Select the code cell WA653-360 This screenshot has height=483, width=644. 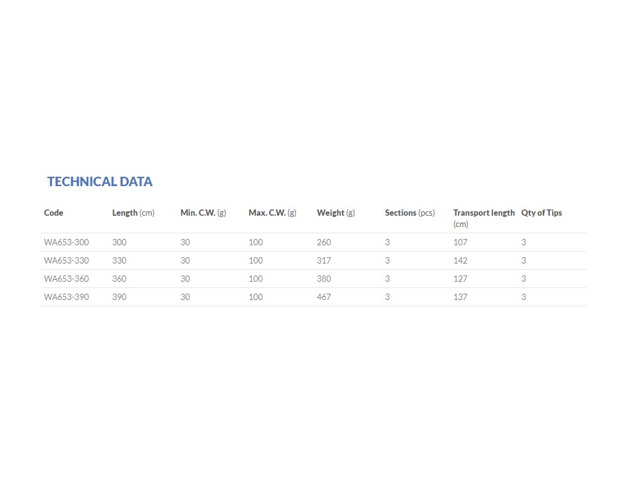[x=66, y=279]
